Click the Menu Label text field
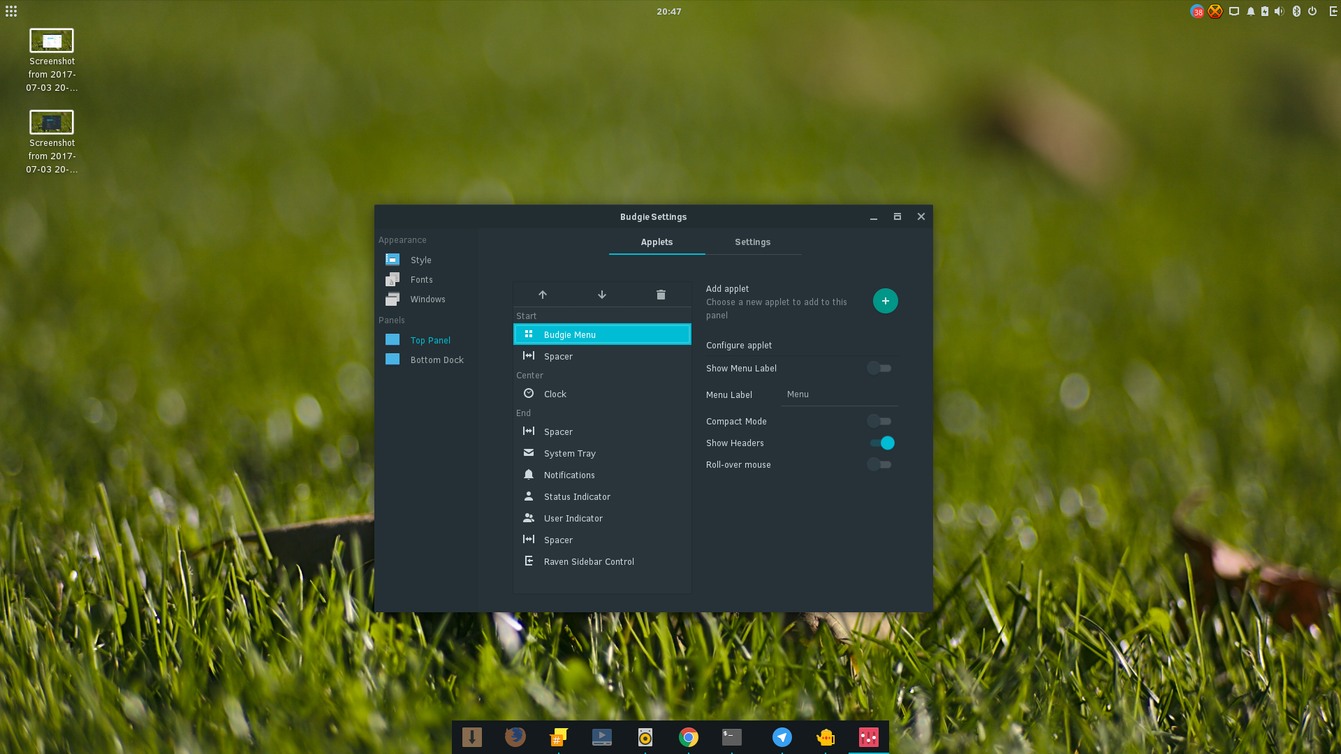Screen dimensions: 1341x754 pyautogui.click(x=840, y=394)
